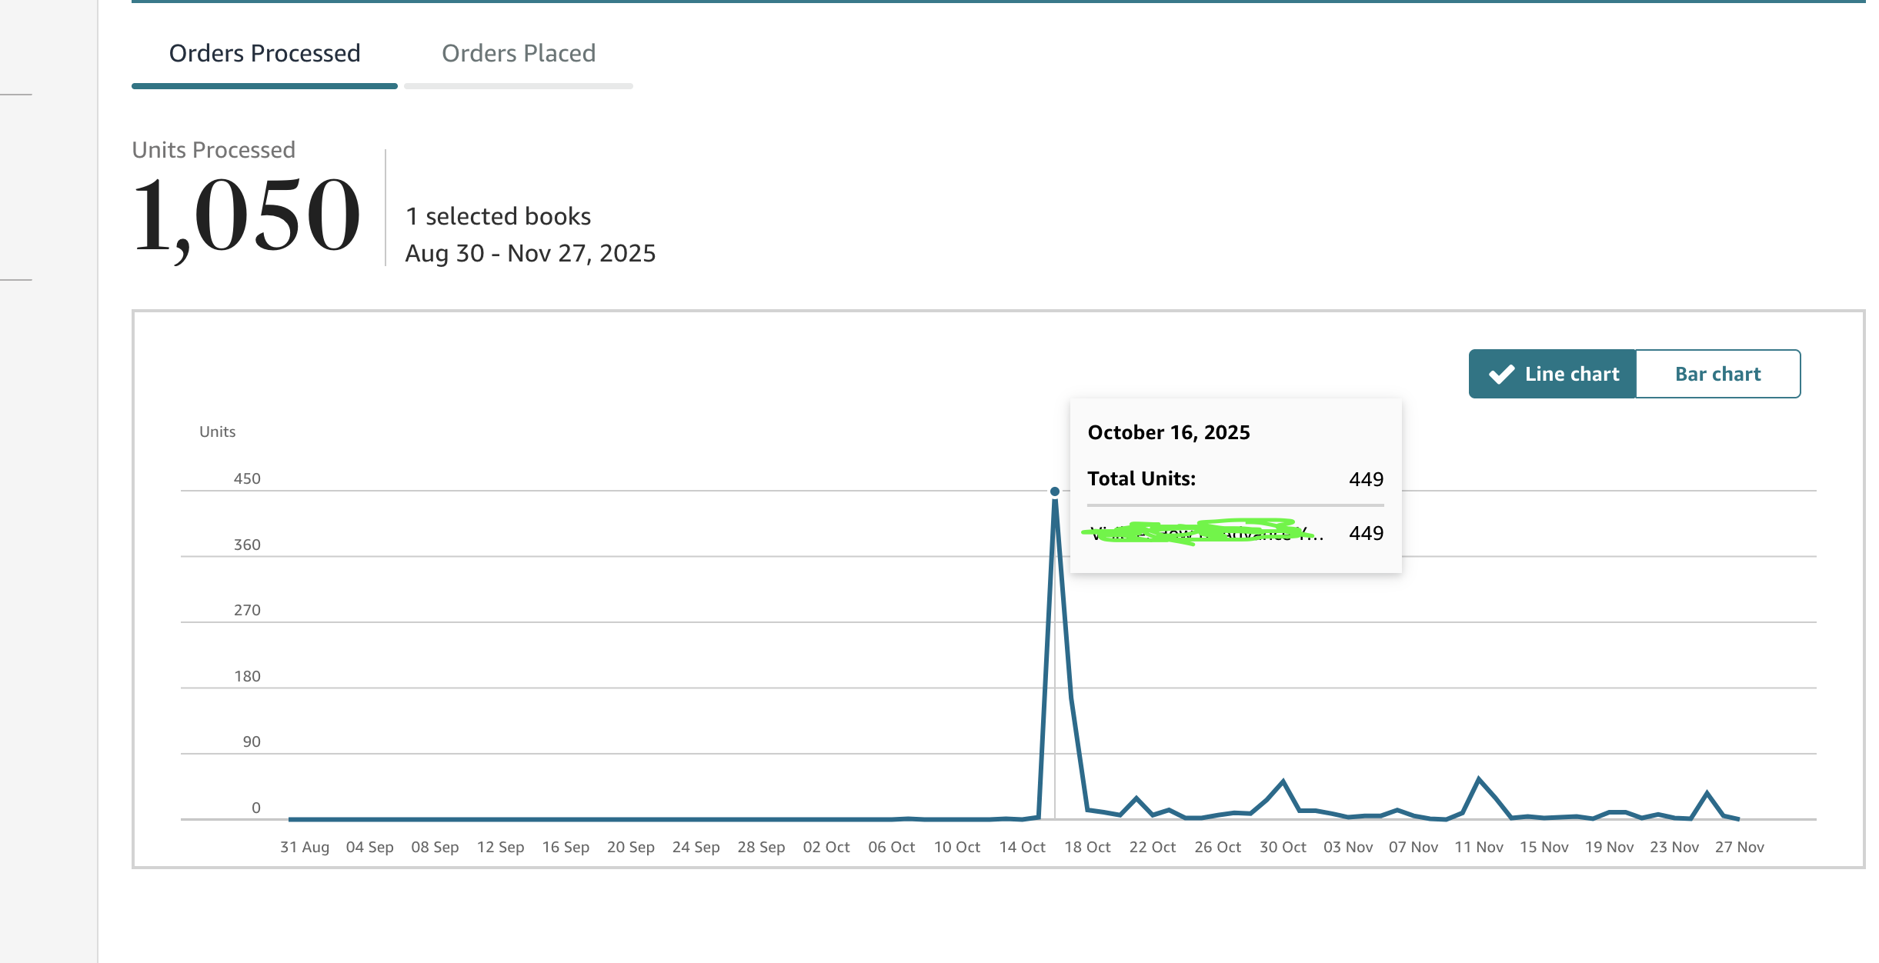Viewport: 1879px width, 963px height.
Task: Click the 27 Nov x-axis label
Action: (x=1739, y=847)
